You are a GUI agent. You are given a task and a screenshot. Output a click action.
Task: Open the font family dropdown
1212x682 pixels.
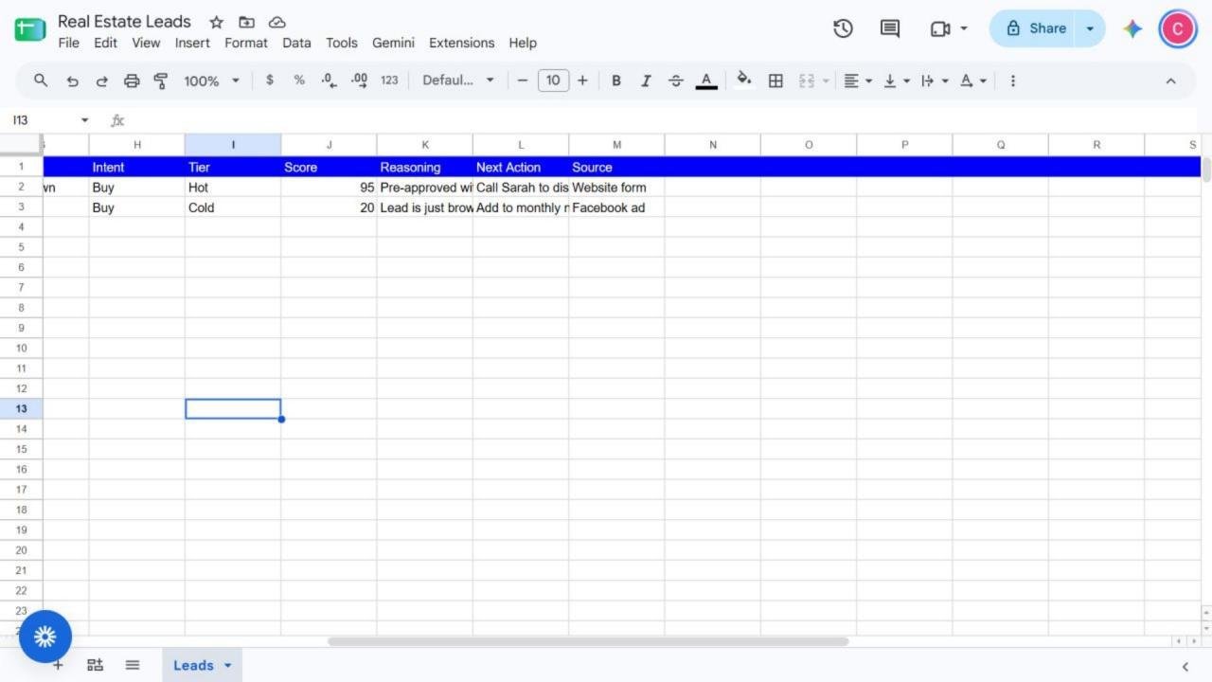coord(458,81)
